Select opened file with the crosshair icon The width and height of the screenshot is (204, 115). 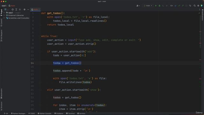pyautogui.click(x=13, y=10)
